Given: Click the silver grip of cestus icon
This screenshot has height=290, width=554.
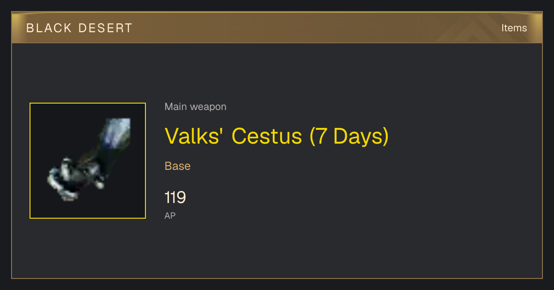Looking at the screenshot, I should pyautogui.click(x=74, y=179).
